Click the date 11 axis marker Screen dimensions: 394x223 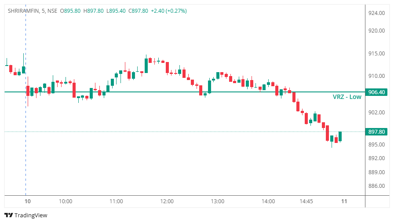(344, 201)
